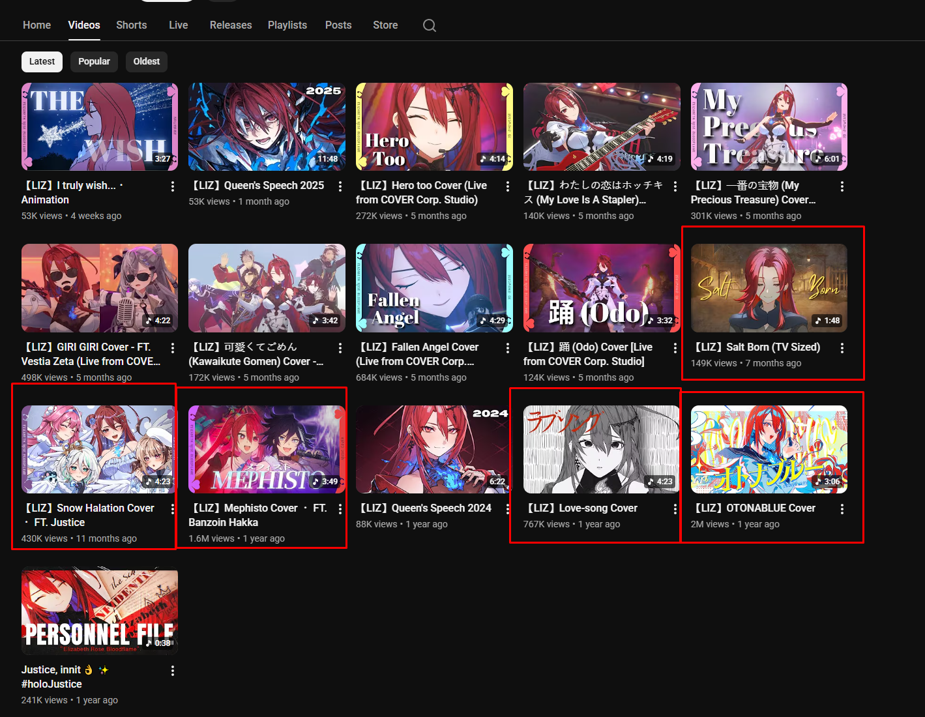Open options menu for My Precious Treasure Cover

[x=842, y=186]
